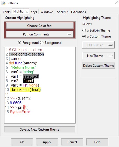Apply the settings changes
Screen dimensions: 119x147
pyautogui.click(x=47, y=142)
